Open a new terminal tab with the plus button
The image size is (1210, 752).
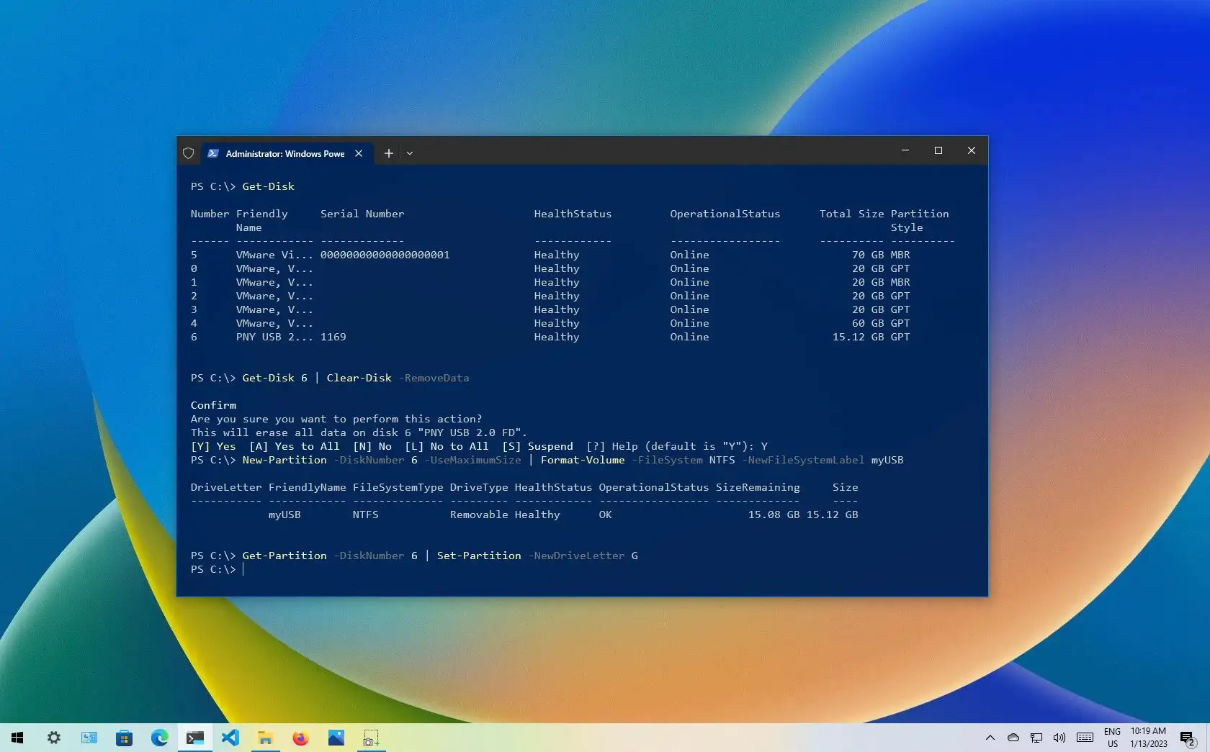(388, 153)
